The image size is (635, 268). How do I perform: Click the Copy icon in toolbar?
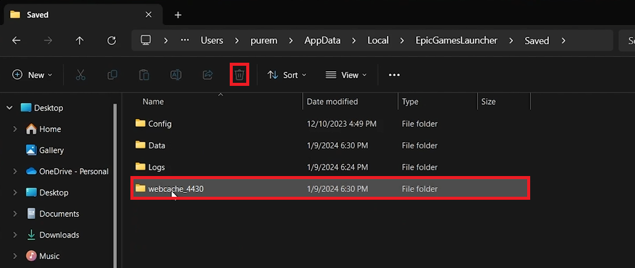112,75
